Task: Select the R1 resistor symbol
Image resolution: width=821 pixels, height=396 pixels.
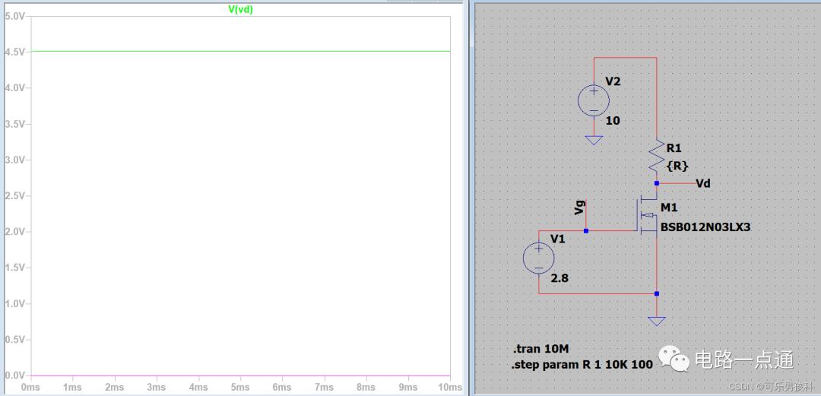Action: (x=656, y=157)
